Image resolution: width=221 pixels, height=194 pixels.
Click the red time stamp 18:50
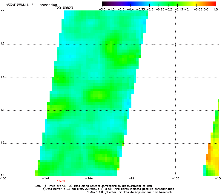61,181
